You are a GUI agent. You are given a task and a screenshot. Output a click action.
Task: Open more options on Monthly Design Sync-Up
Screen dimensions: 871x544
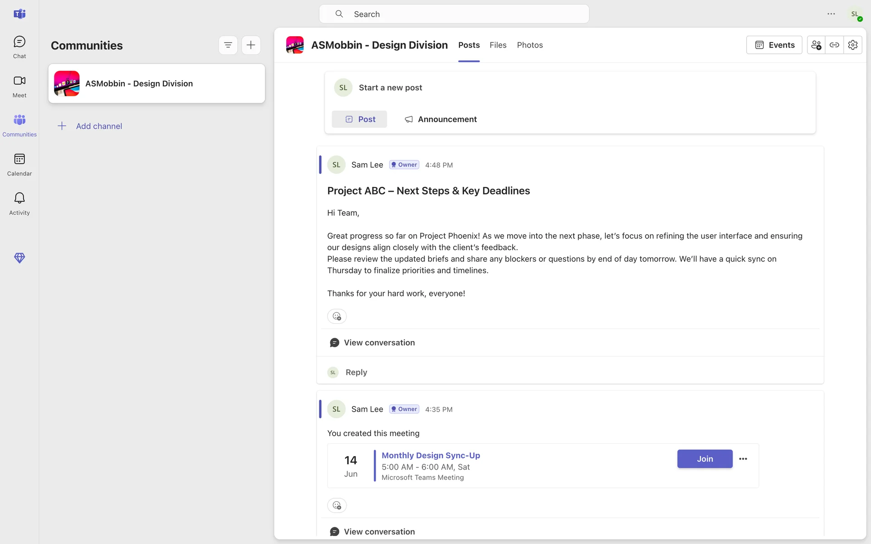[743, 459]
